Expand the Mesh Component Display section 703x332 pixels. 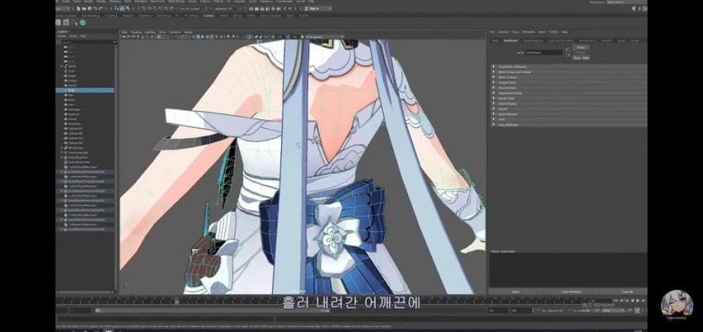[568, 72]
